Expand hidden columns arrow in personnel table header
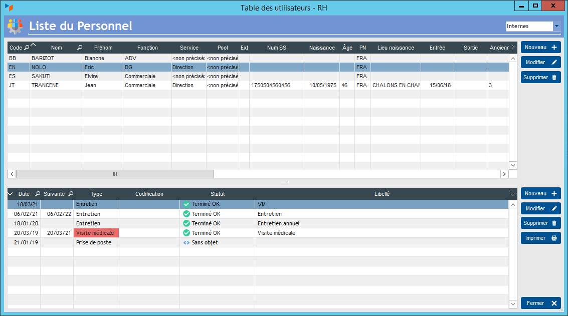The image size is (568, 316). (x=512, y=48)
